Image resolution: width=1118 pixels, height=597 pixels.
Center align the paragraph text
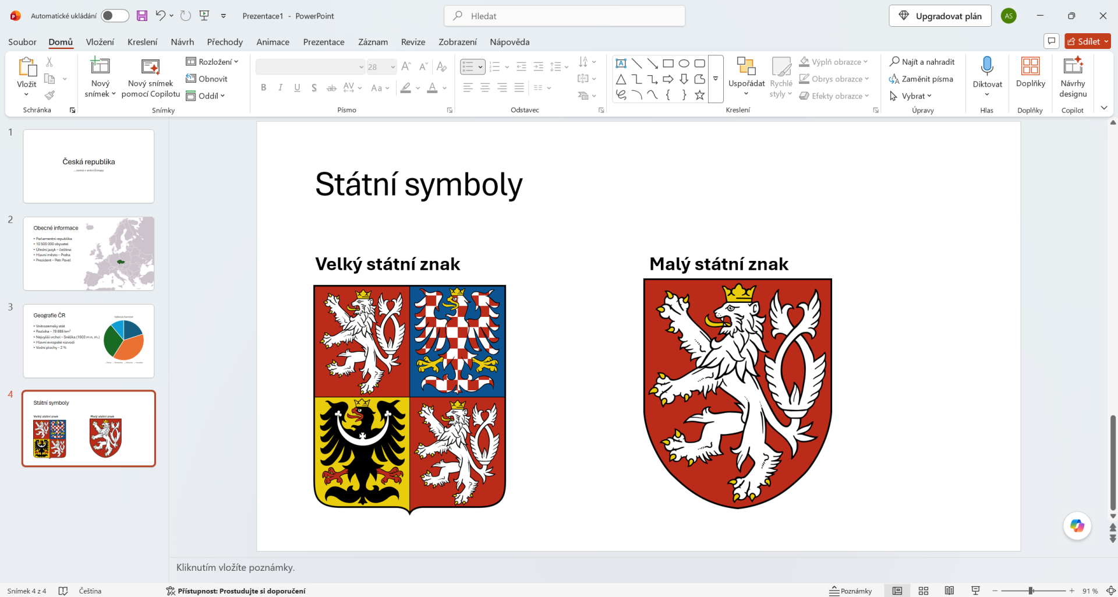[x=485, y=88]
